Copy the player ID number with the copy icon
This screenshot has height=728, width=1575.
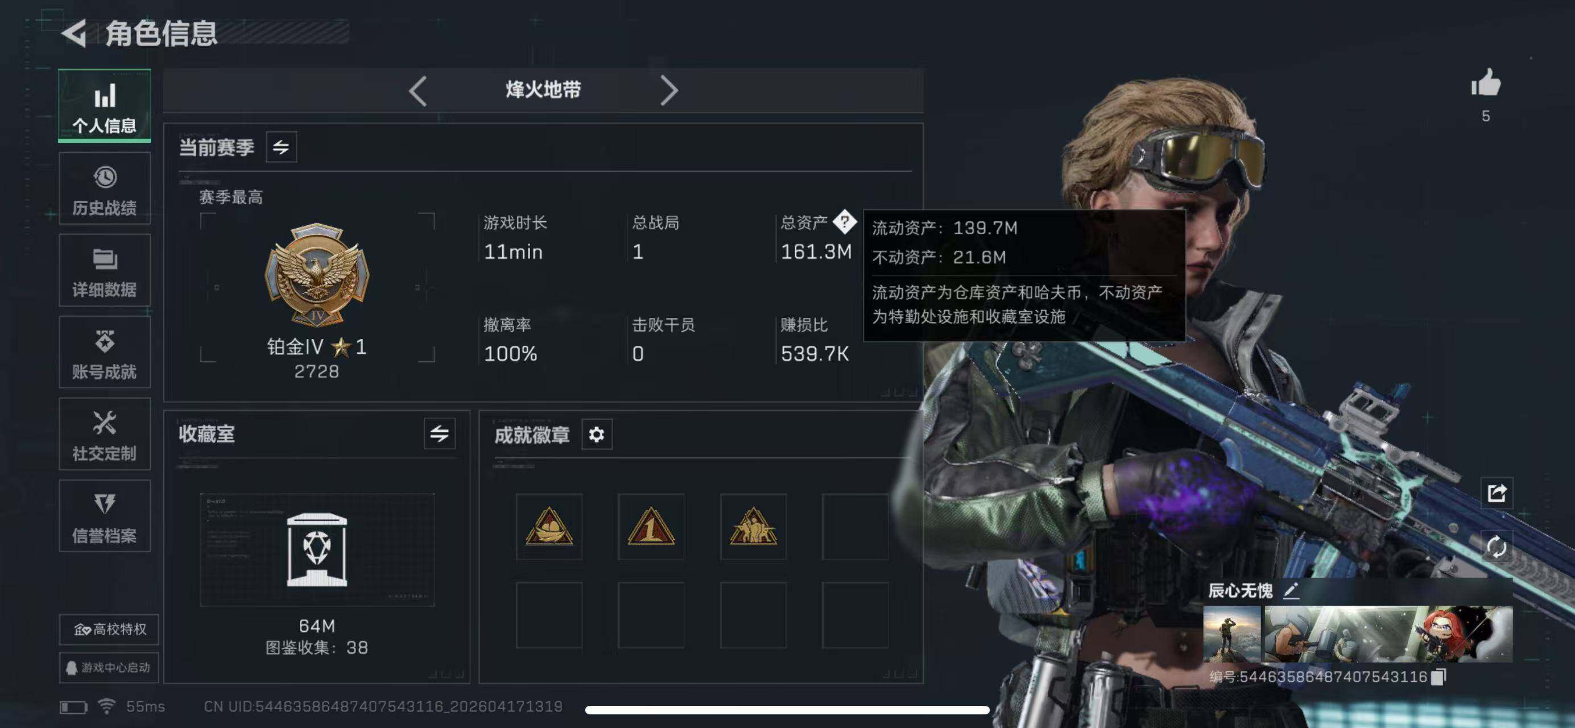[1439, 676]
